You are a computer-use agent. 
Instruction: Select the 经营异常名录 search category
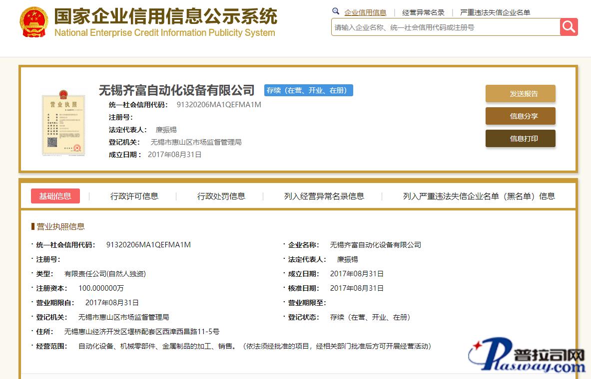click(x=423, y=12)
